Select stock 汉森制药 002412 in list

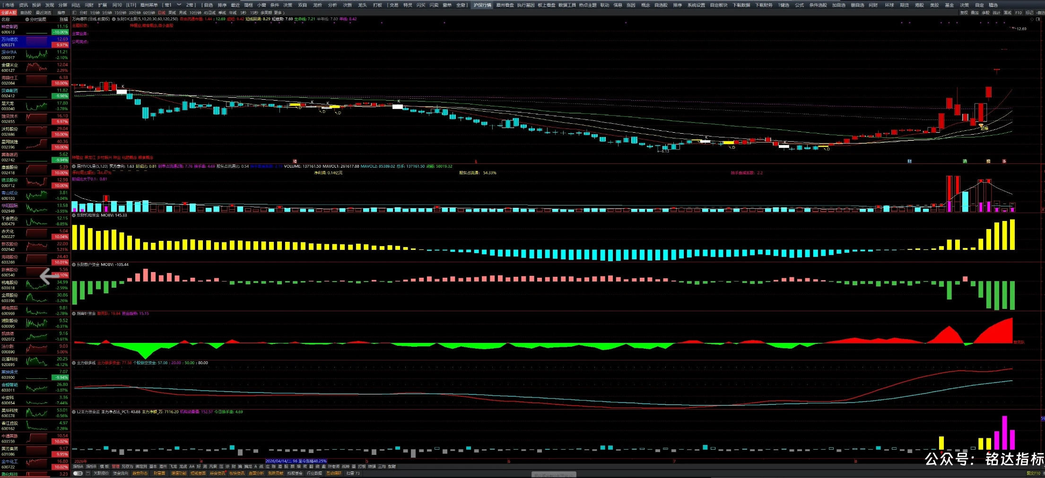click(x=35, y=93)
